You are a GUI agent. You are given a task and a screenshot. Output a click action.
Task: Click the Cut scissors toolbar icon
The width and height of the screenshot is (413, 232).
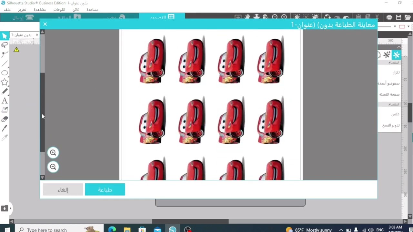[x=377, y=17]
